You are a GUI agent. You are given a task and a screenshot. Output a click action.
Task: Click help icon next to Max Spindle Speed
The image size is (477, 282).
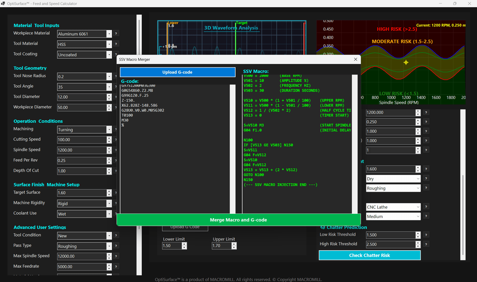(116, 256)
